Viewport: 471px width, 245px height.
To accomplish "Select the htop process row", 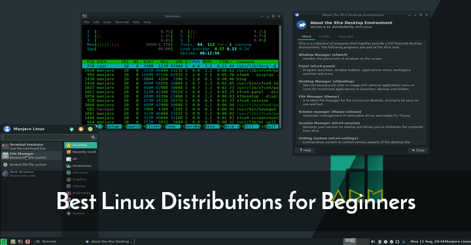I will (x=181, y=79).
